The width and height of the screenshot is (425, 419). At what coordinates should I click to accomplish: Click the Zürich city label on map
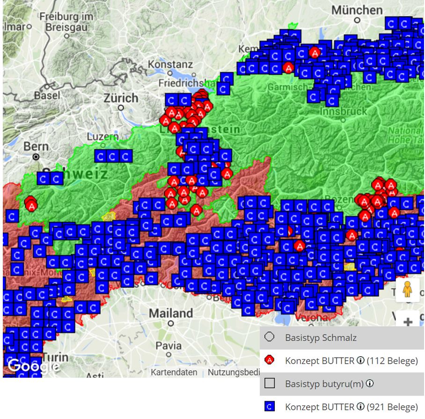121,98
